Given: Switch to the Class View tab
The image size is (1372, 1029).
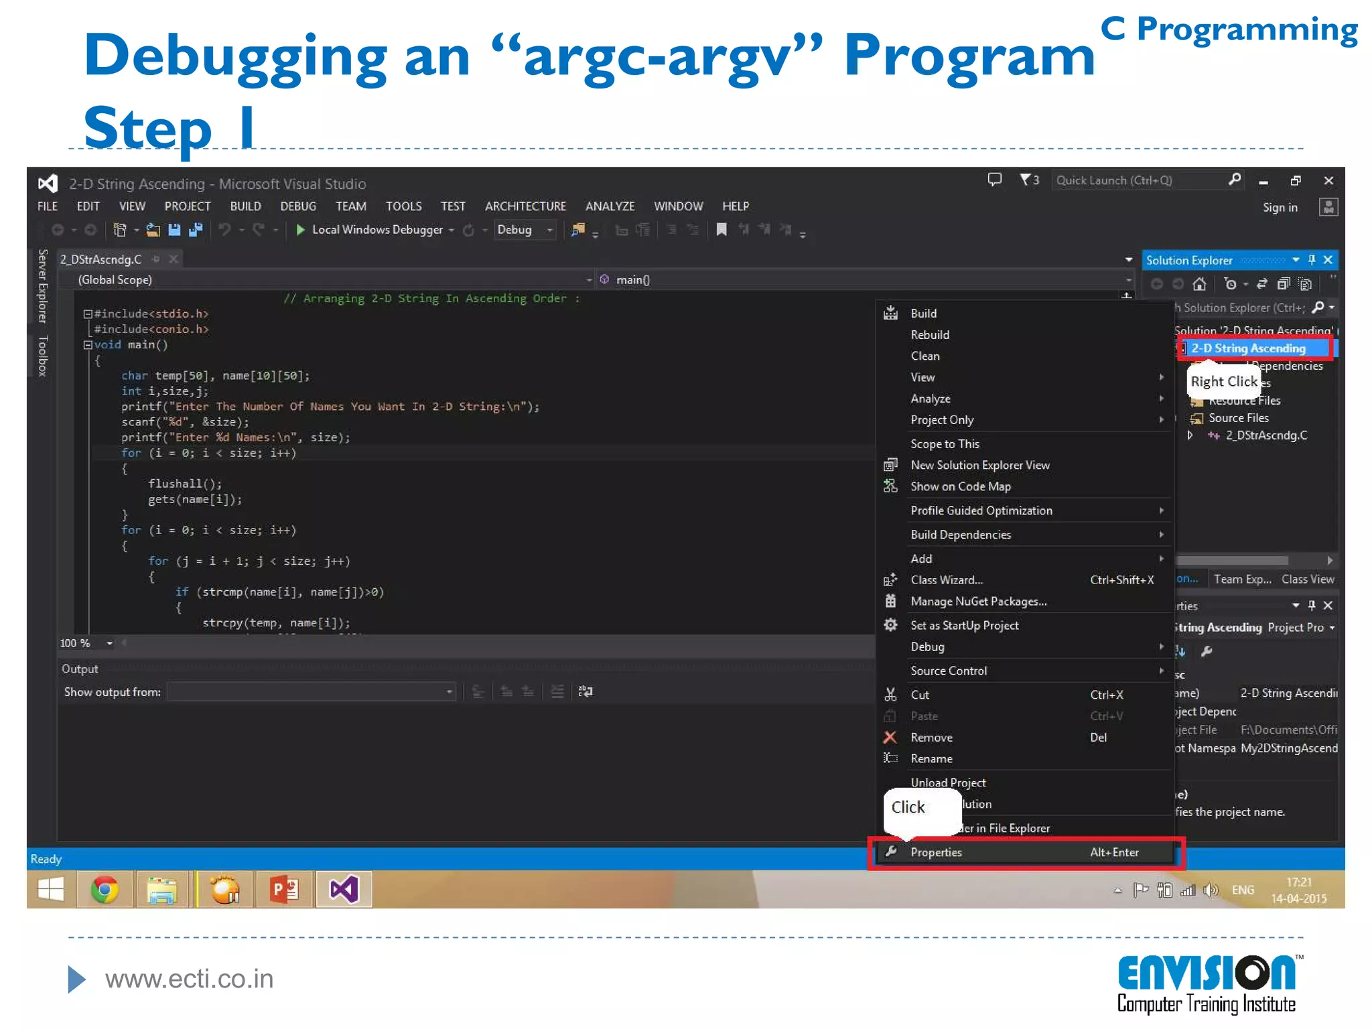Looking at the screenshot, I should tap(1308, 579).
